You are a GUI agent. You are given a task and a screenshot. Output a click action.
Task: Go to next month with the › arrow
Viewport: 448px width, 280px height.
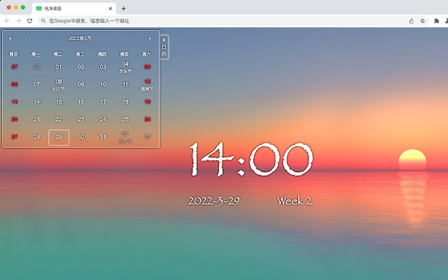[135, 38]
